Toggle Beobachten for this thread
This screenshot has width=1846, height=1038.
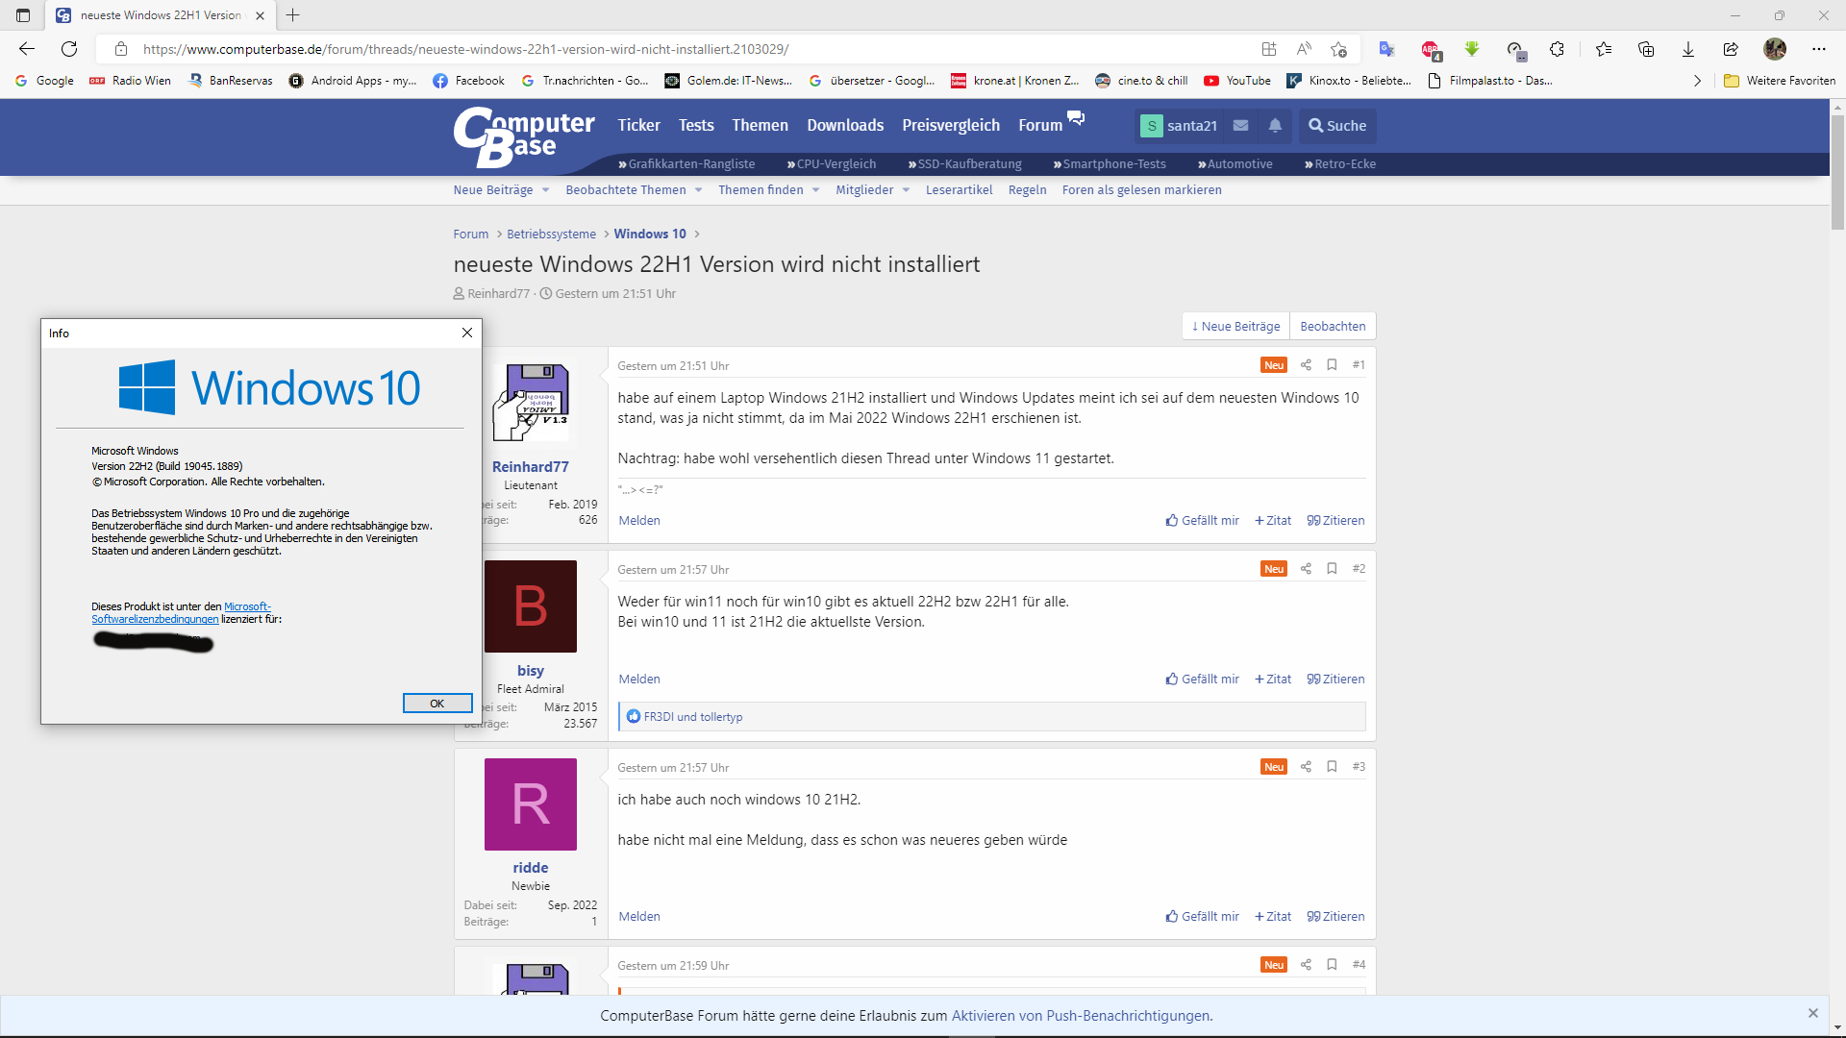[1332, 327]
